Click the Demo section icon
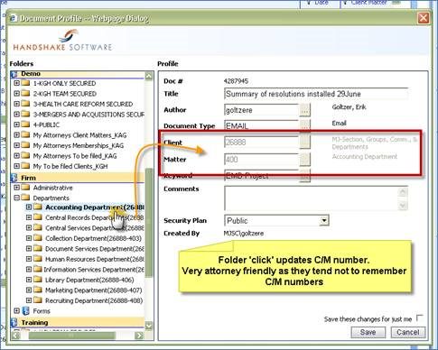This screenshot has width=438, height=350. click(14, 74)
